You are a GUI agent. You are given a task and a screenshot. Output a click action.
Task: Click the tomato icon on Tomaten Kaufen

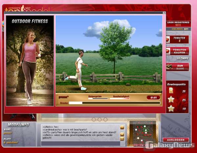[x=168, y=51]
